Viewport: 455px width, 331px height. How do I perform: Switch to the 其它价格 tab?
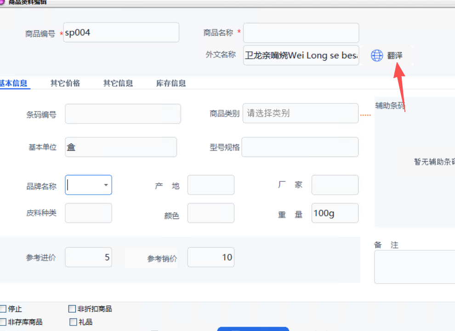(65, 83)
